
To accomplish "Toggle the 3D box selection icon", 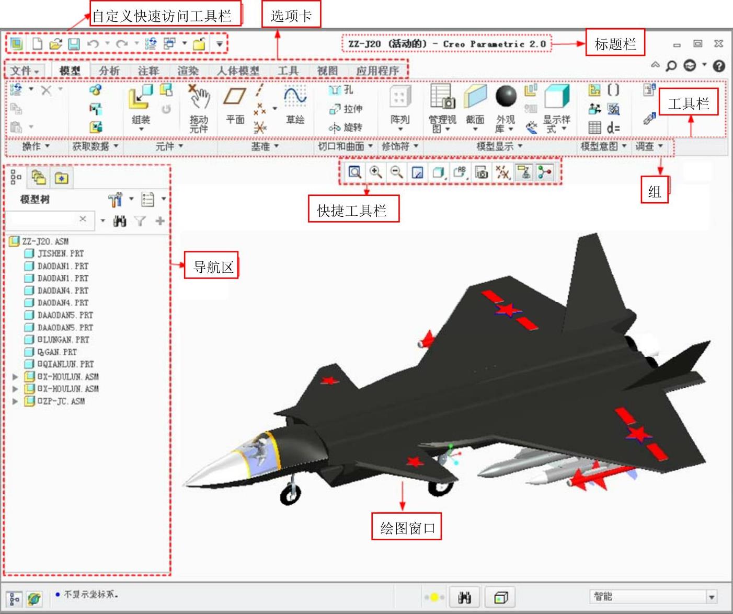I will click(x=501, y=597).
